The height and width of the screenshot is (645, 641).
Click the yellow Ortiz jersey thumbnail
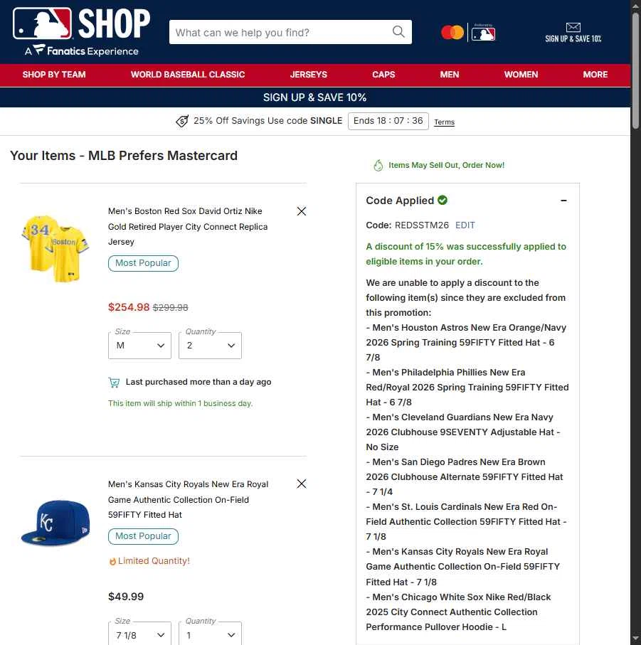(x=55, y=248)
